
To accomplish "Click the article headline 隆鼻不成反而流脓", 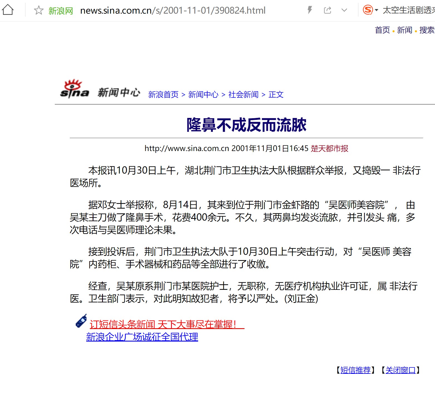I will coord(246,125).
